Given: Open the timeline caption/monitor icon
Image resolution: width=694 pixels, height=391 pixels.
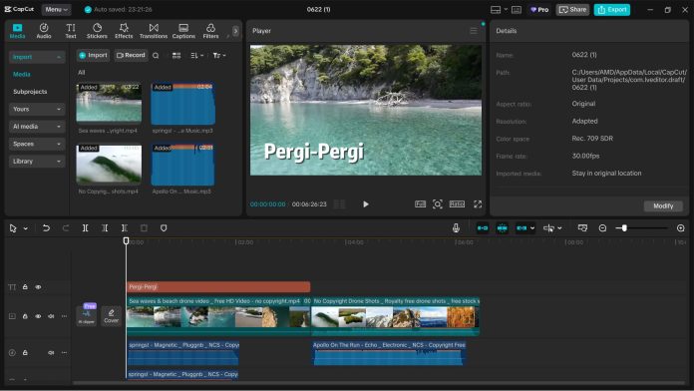Looking at the screenshot, I should click(582, 228).
